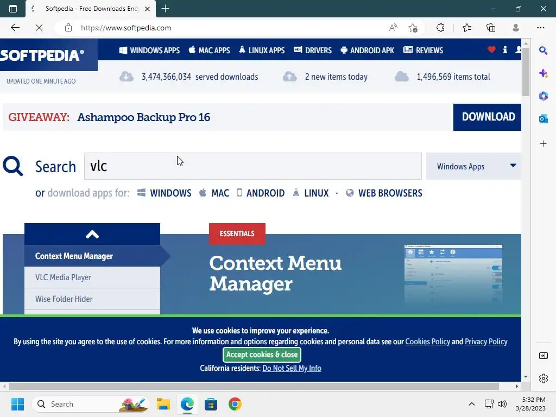Click the Edge back arrow
The image size is (556, 417).
pos(15,28)
